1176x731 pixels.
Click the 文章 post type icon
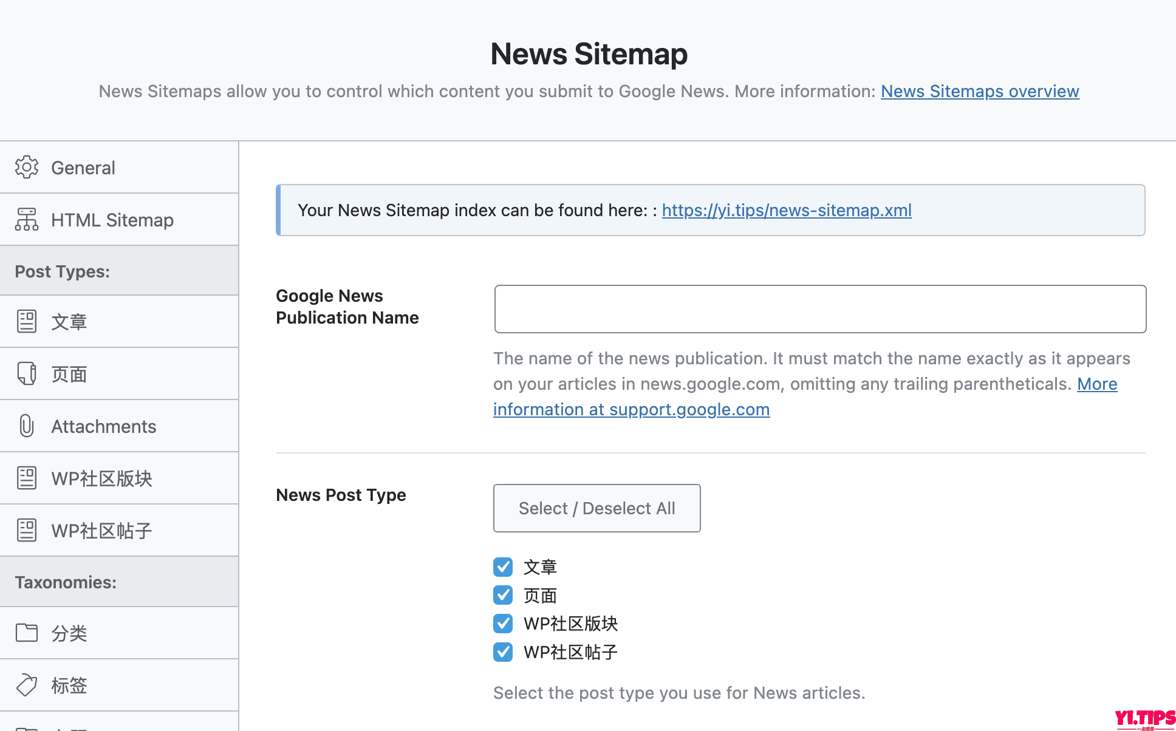pyautogui.click(x=27, y=321)
